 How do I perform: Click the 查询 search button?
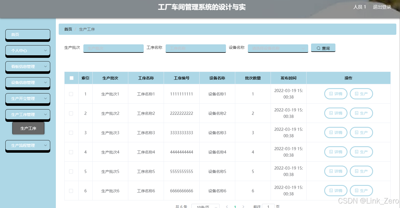coord(323,48)
